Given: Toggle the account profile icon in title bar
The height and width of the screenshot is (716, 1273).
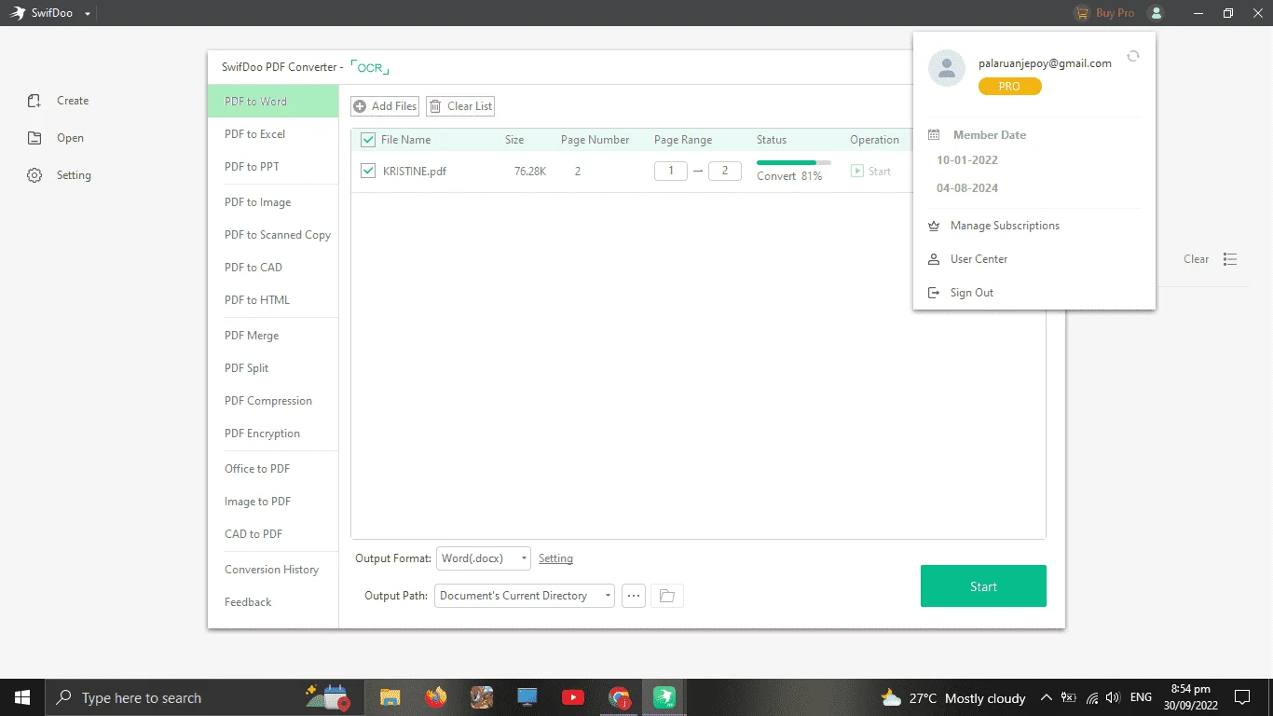Looking at the screenshot, I should (x=1157, y=13).
